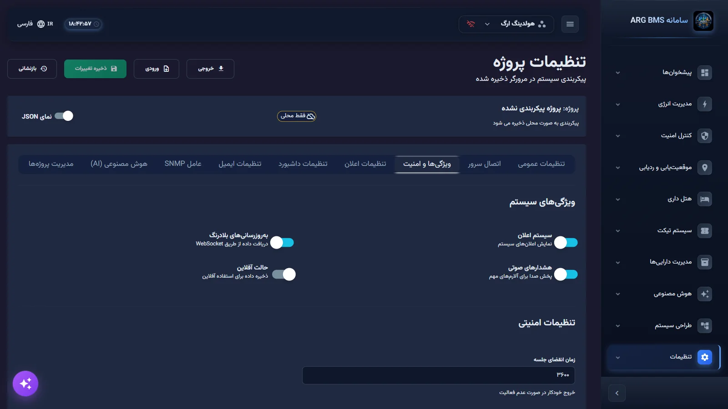Toggle the Notification System (سیستم اعلان) switch
This screenshot has height=409, width=728.
click(x=566, y=243)
